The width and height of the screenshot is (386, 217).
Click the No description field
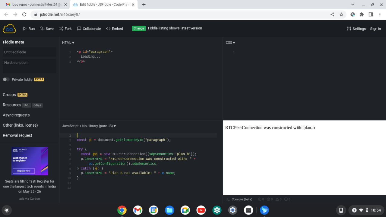point(30,66)
